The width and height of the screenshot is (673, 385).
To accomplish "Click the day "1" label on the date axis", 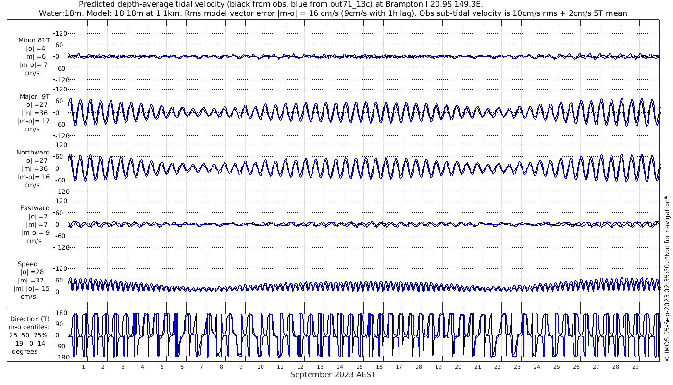I will point(83,367).
